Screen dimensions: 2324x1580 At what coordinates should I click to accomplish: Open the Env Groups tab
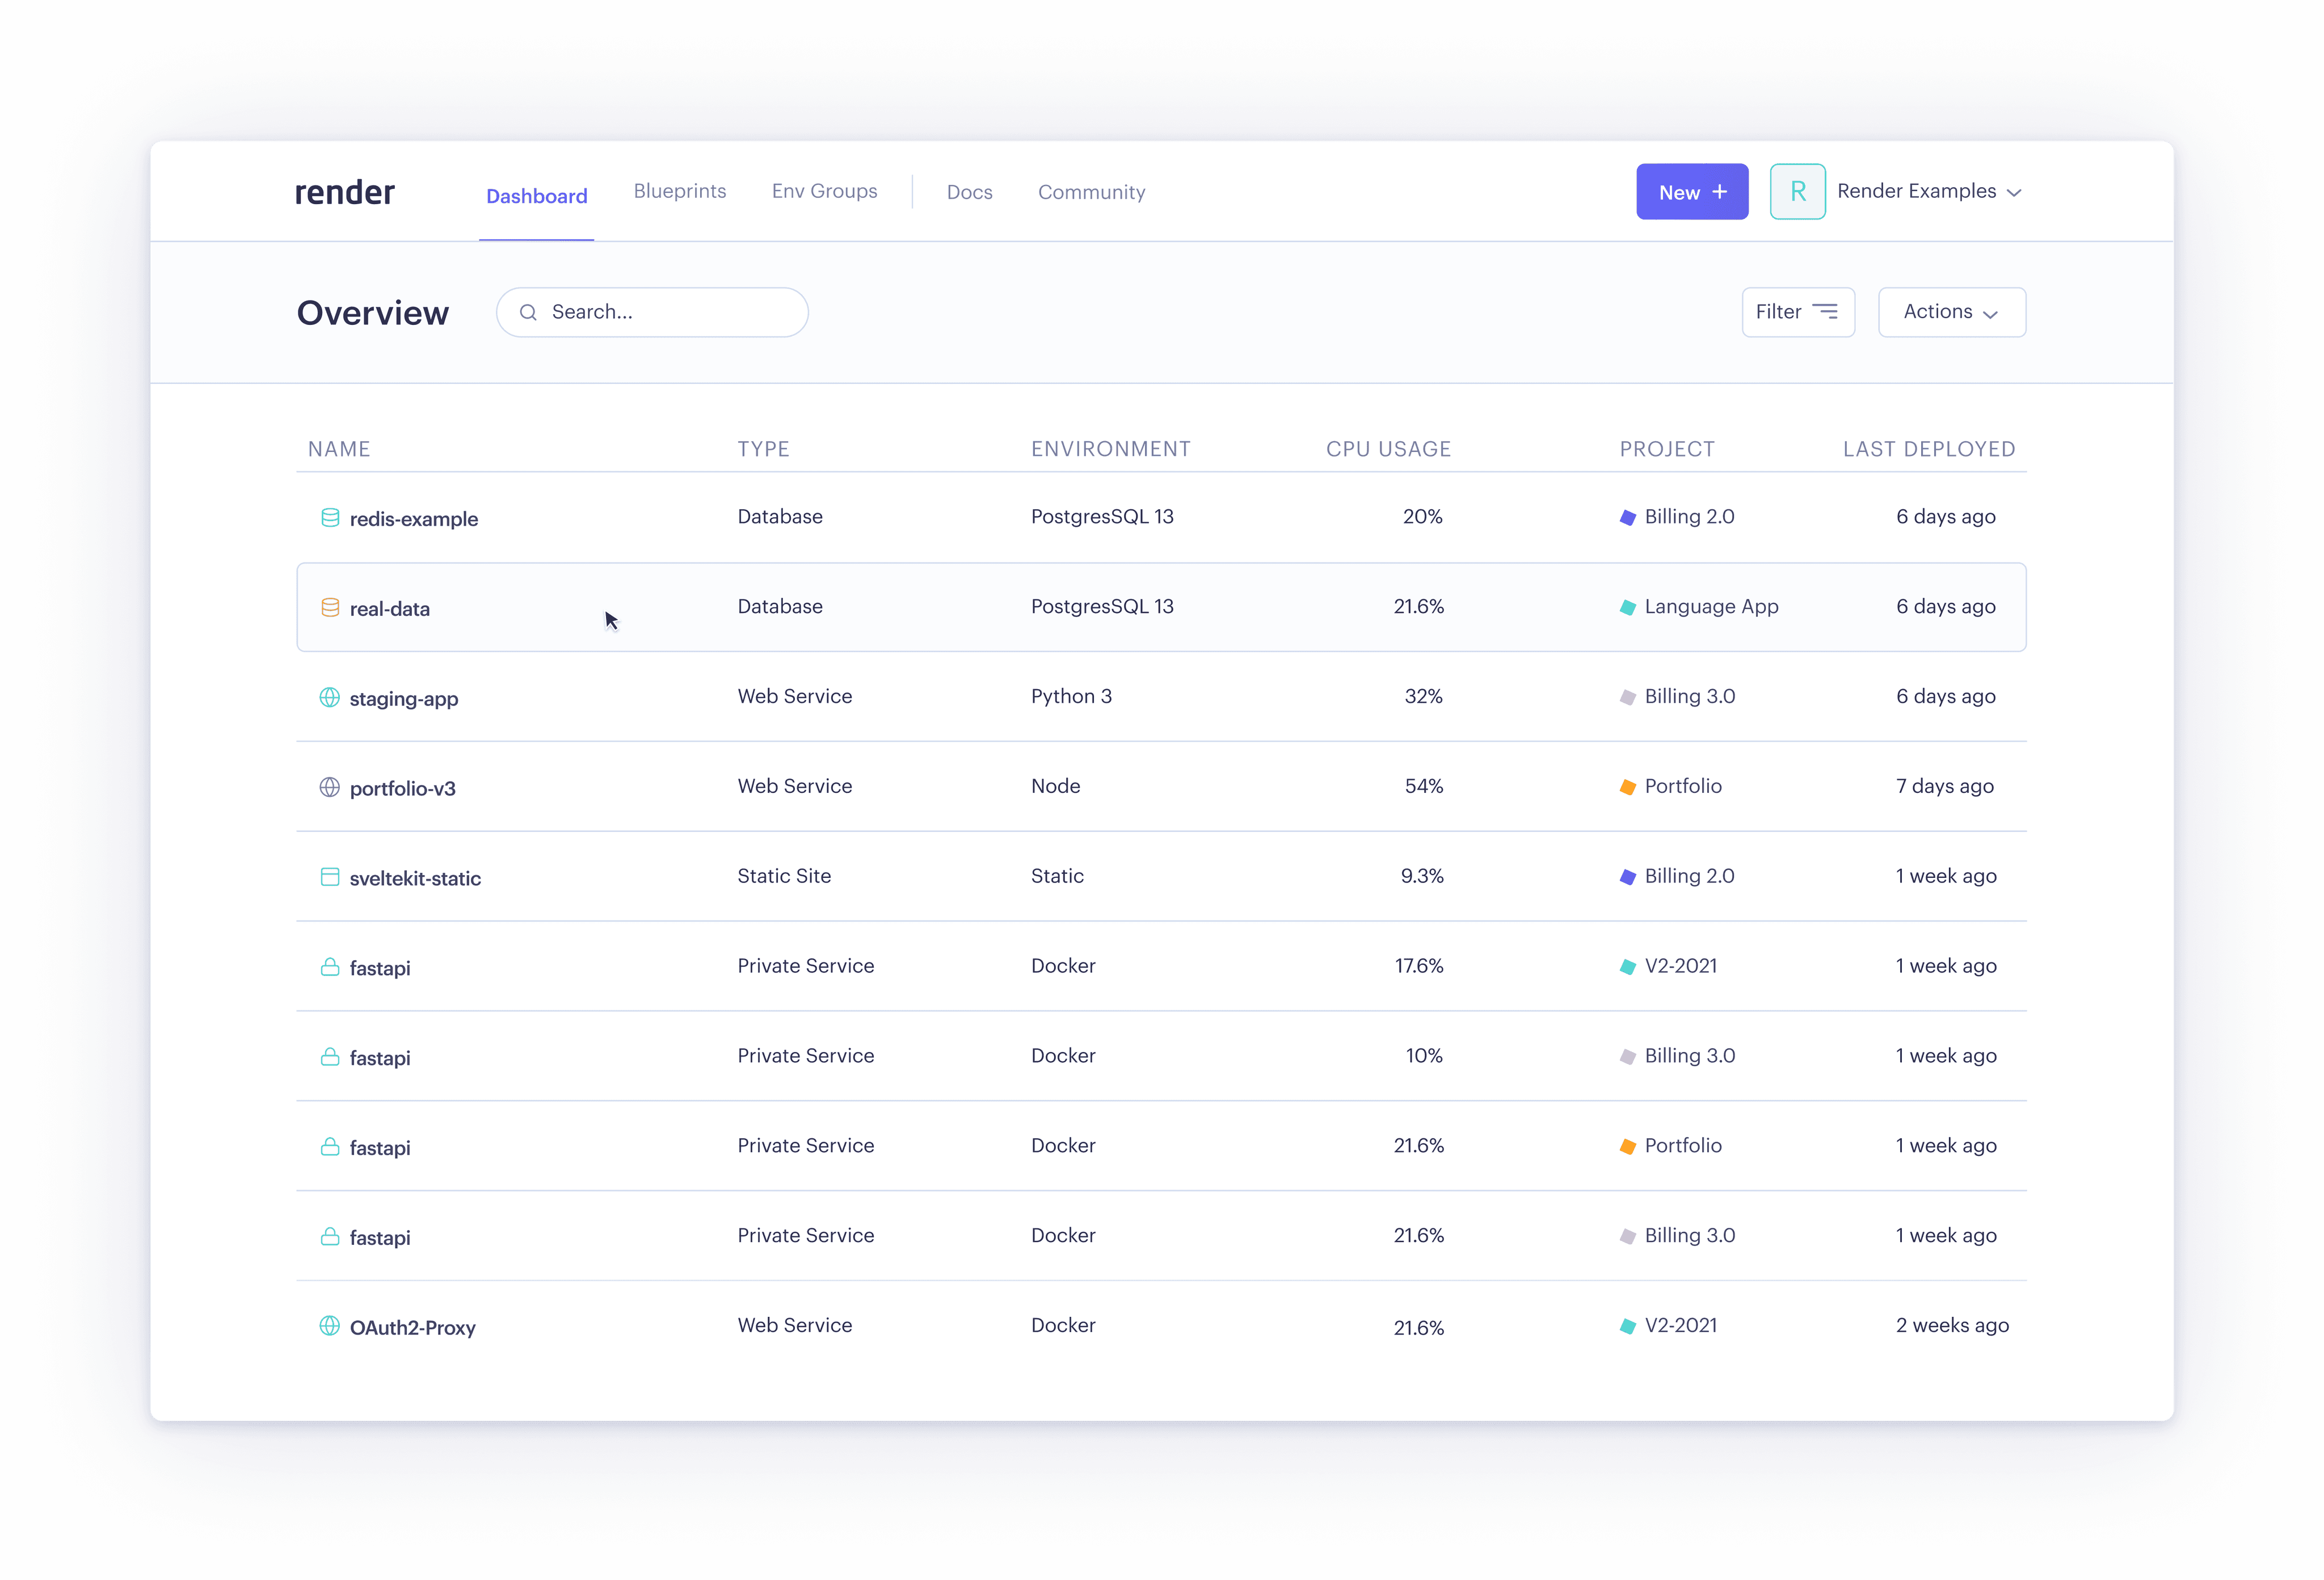824,191
